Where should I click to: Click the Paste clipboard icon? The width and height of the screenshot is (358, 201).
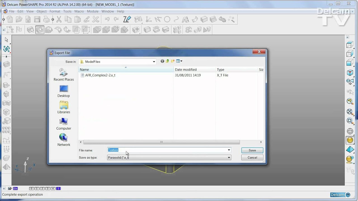pos(77,19)
